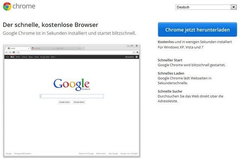The image size is (240, 158).
Task: Expand the Mehr dropdown in the Google bar
Action: coord(53,57)
